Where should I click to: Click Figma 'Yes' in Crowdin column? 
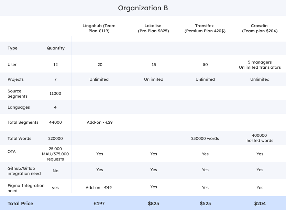pyautogui.click(x=260, y=188)
